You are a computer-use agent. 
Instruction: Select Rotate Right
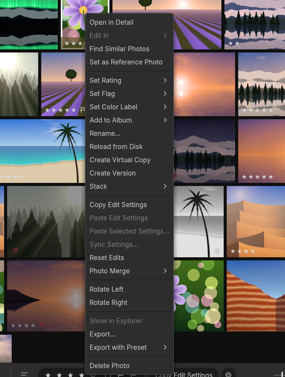[x=130, y=303]
